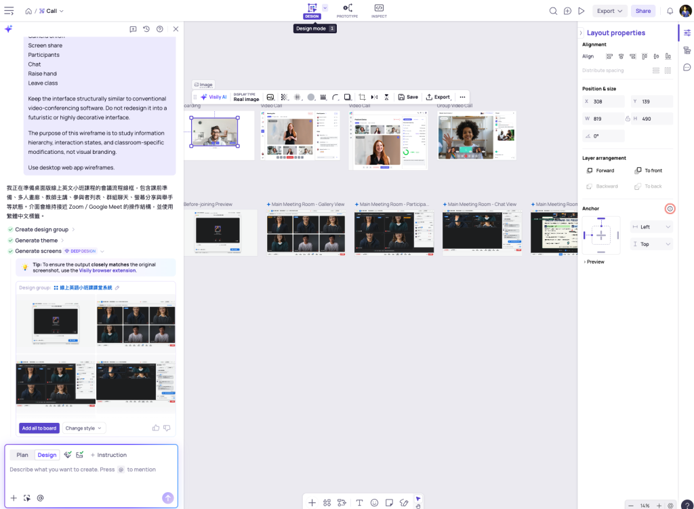This screenshot has width=694, height=509.
Task: Switch AI input to Plan mode
Action: click(x=22, y=455)
